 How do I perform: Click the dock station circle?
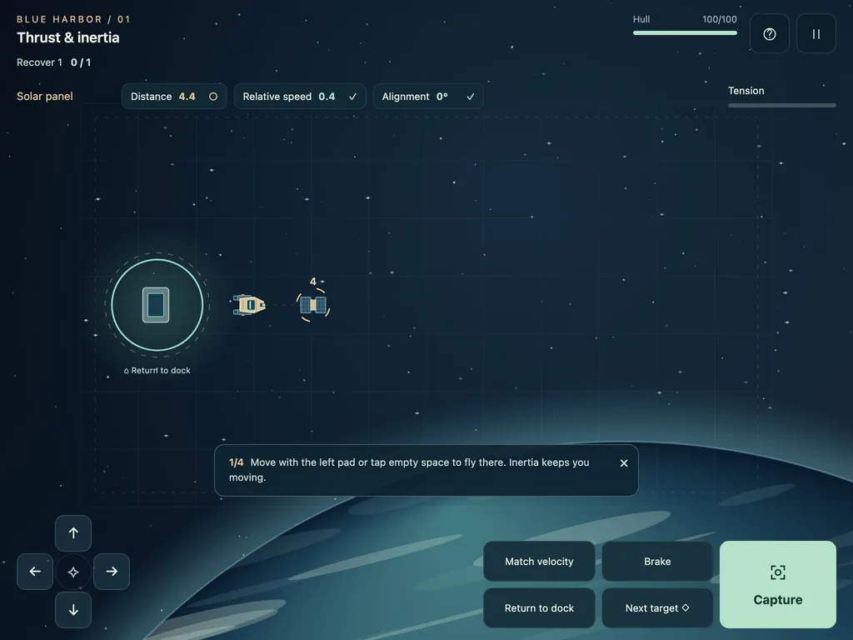pos(157,305)
